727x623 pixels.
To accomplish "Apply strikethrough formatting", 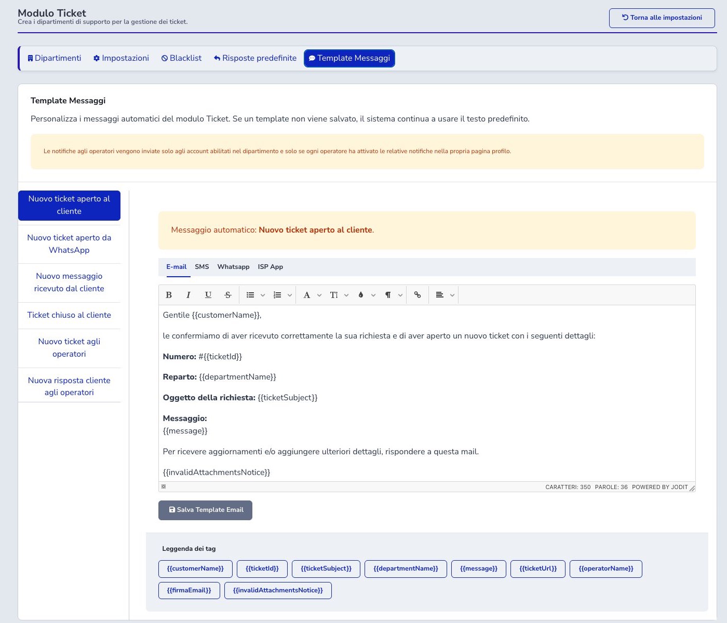I will 228,295.
